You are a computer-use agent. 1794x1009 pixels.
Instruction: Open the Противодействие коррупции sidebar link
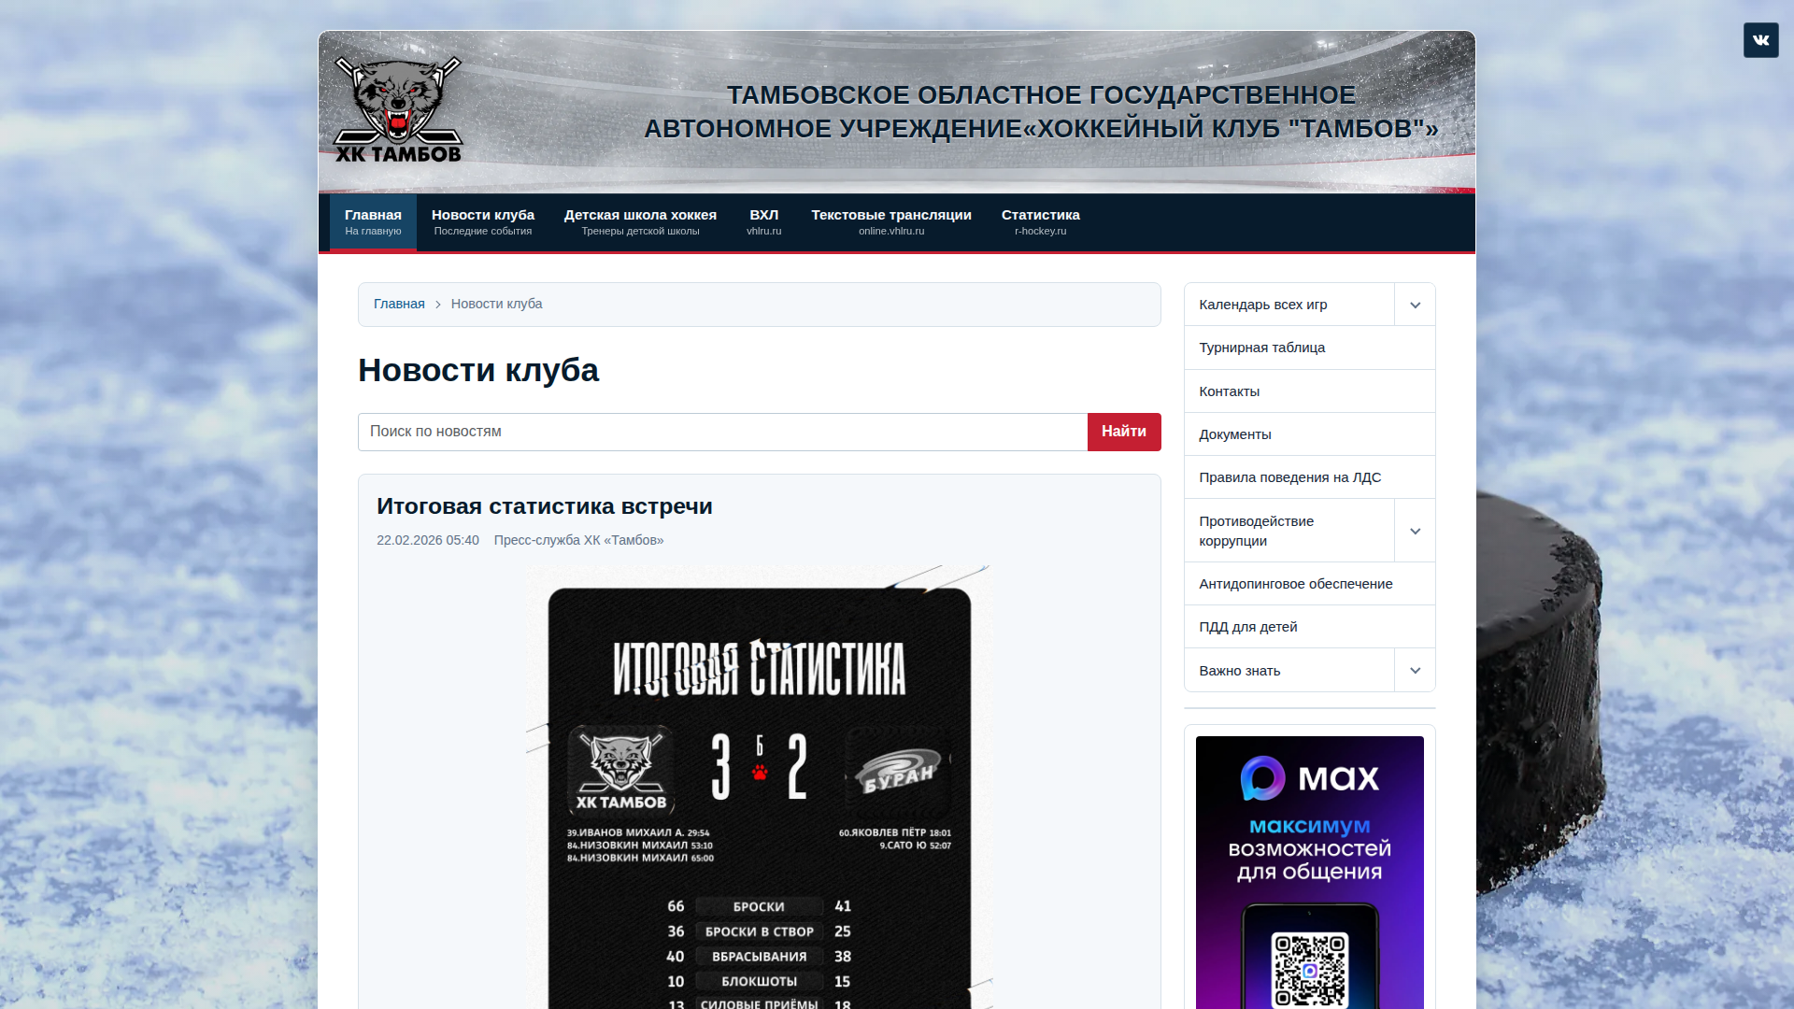tap(1289, 531)
